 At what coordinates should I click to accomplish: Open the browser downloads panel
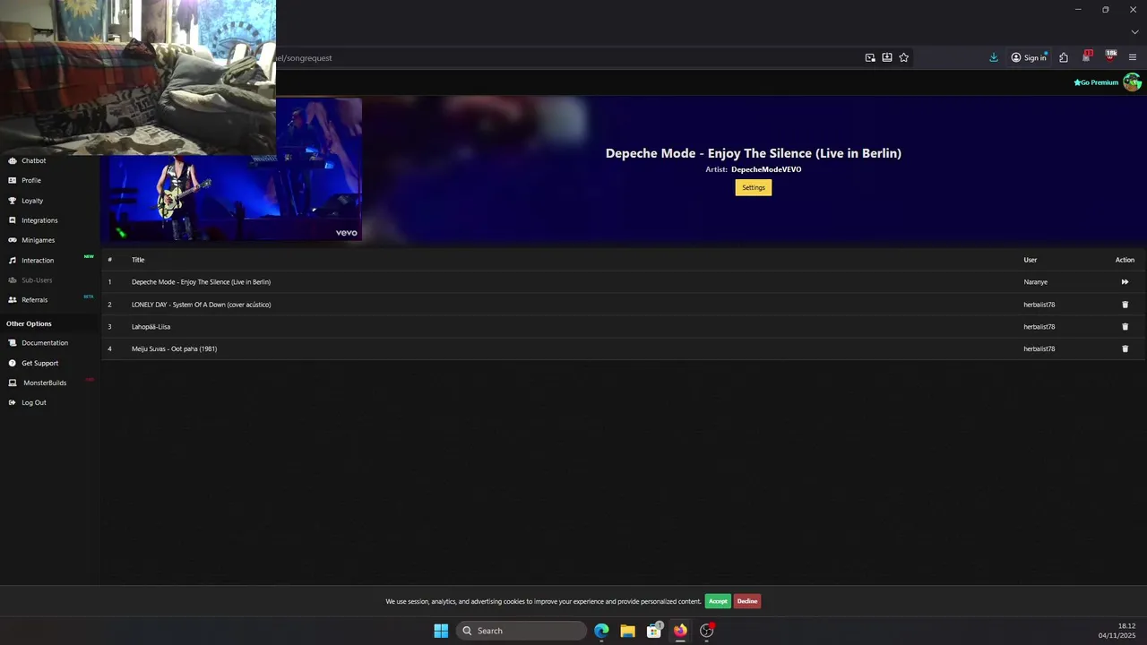coord(994,57)
